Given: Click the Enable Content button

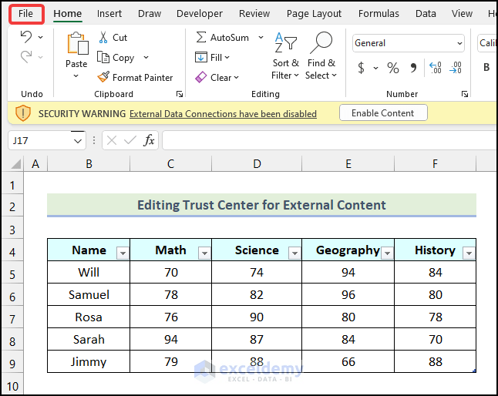Looking at the screenshot, I should tap(383, 113).
